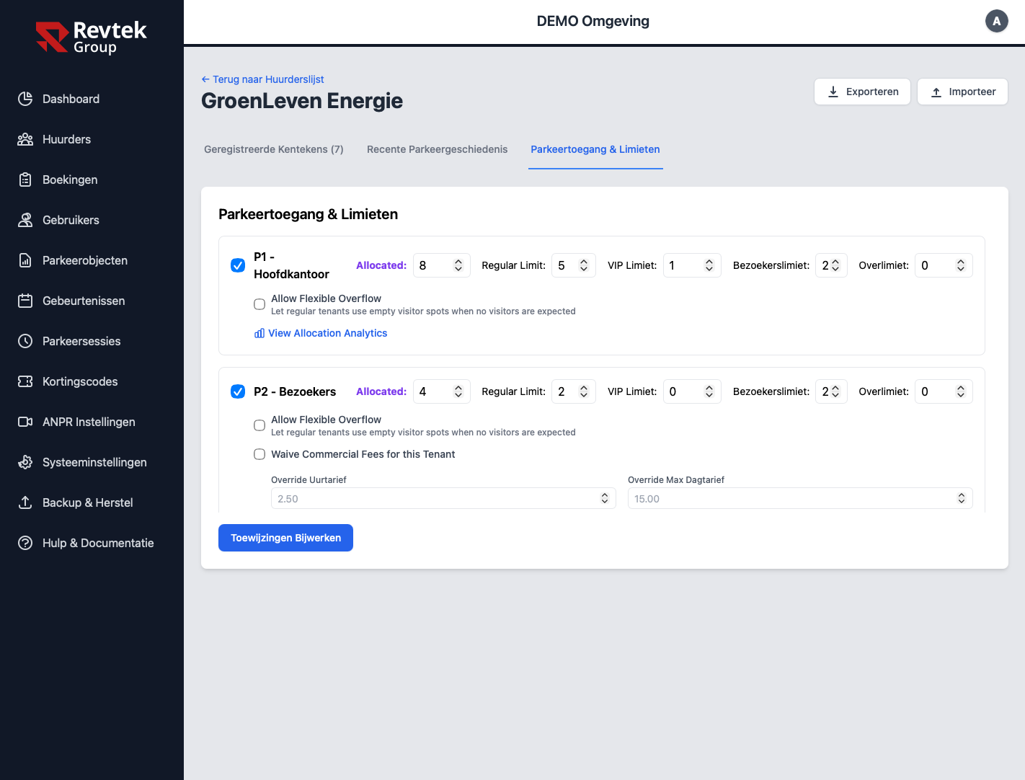Open the ANPR Instellingen camera icon
The image size is (1025, 780).
pos(25,422)
